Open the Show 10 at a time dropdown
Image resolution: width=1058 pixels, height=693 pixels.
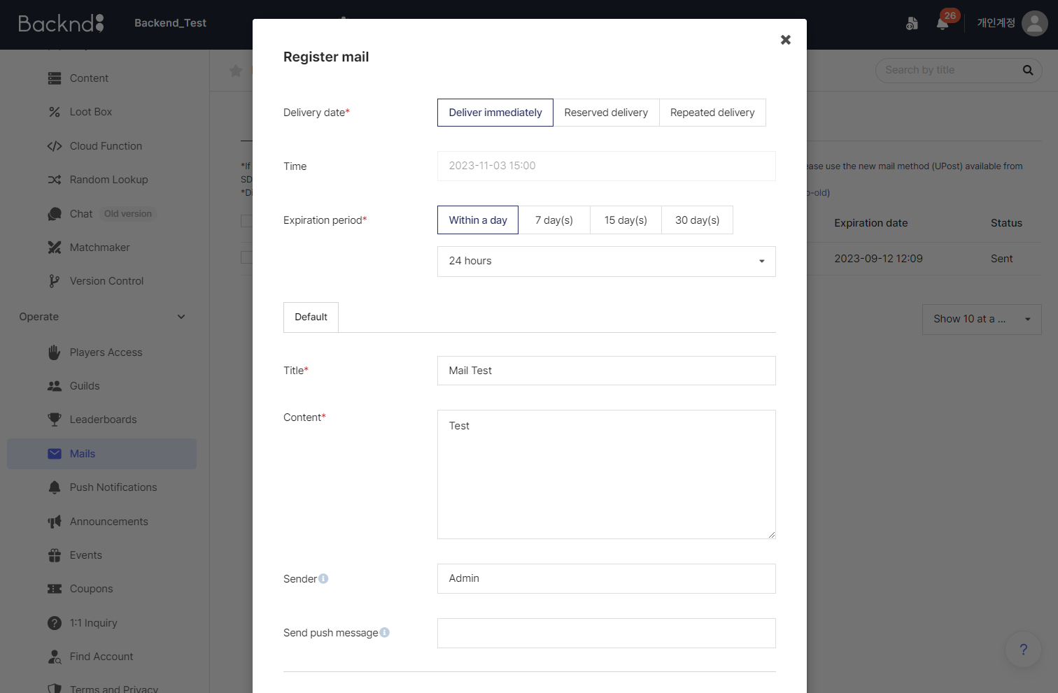[982, 320]
